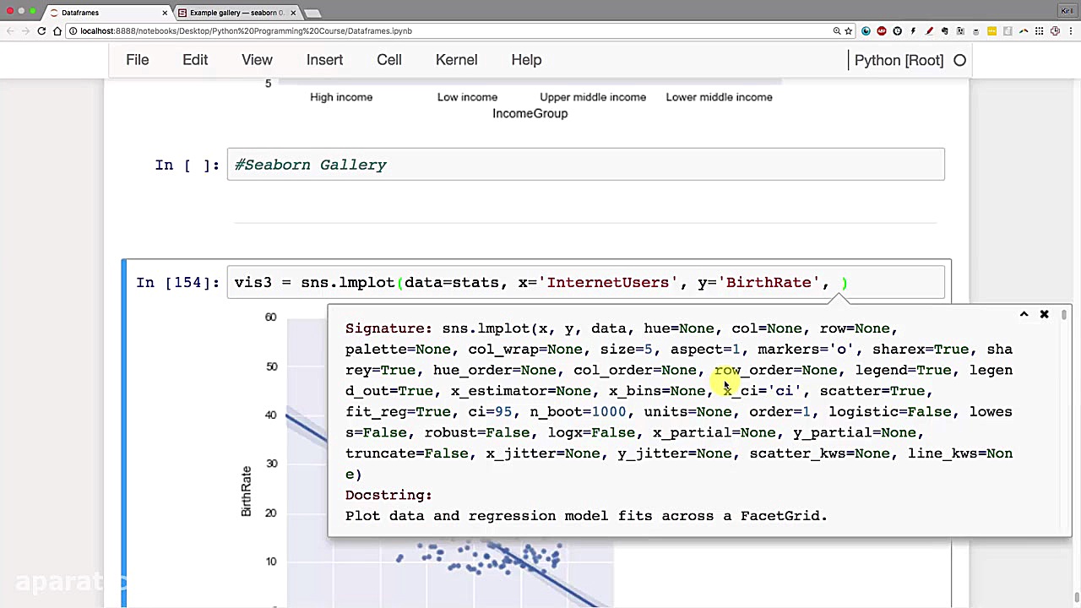Screen dimensions: 1081x608
Task: Open the zoom magnifier in address bar
Action: [837, 30]
